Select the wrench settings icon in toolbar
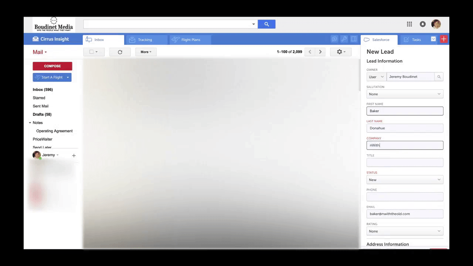This screenshot has height=266, width=473. (x=344, y=39)
